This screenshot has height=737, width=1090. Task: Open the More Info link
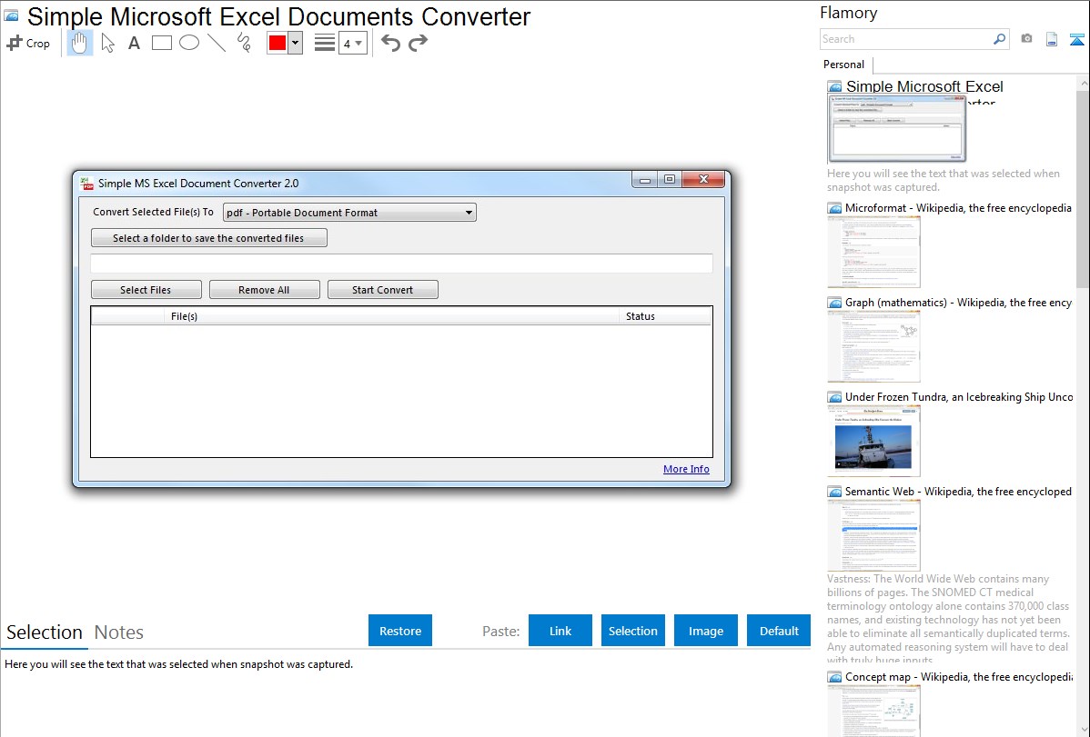686,469
